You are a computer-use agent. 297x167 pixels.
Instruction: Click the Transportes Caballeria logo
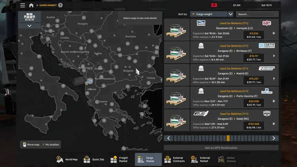[267, 68]
